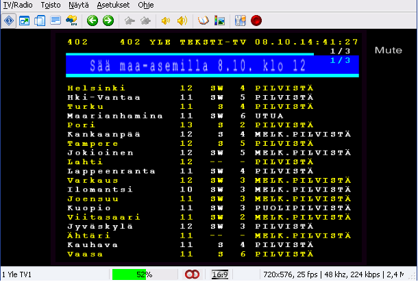This screenshot has height=282, width=418.
Task: Click the Jokioinen station name
Action: (101, 153)
